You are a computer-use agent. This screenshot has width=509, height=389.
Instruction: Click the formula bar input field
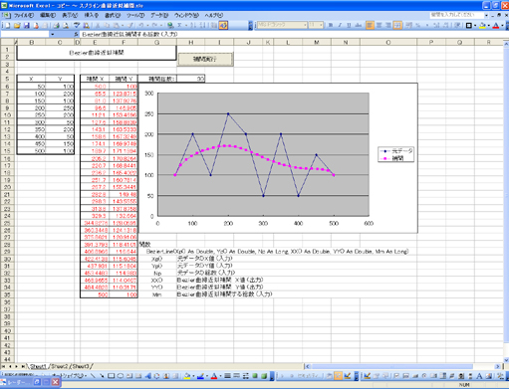(x=292, y=34)
